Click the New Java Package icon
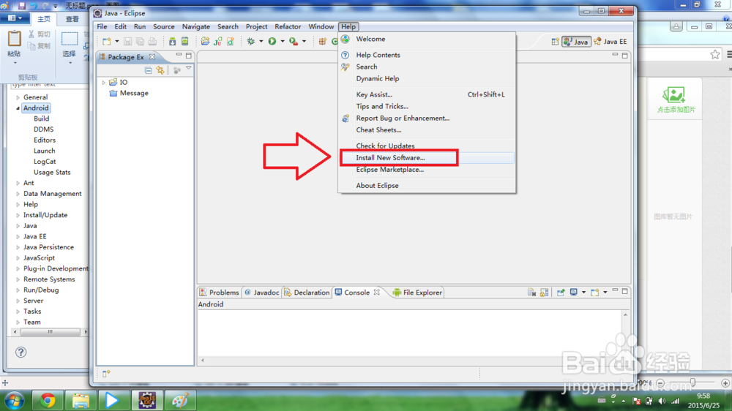The image size is (732, 411). (322, 42)
